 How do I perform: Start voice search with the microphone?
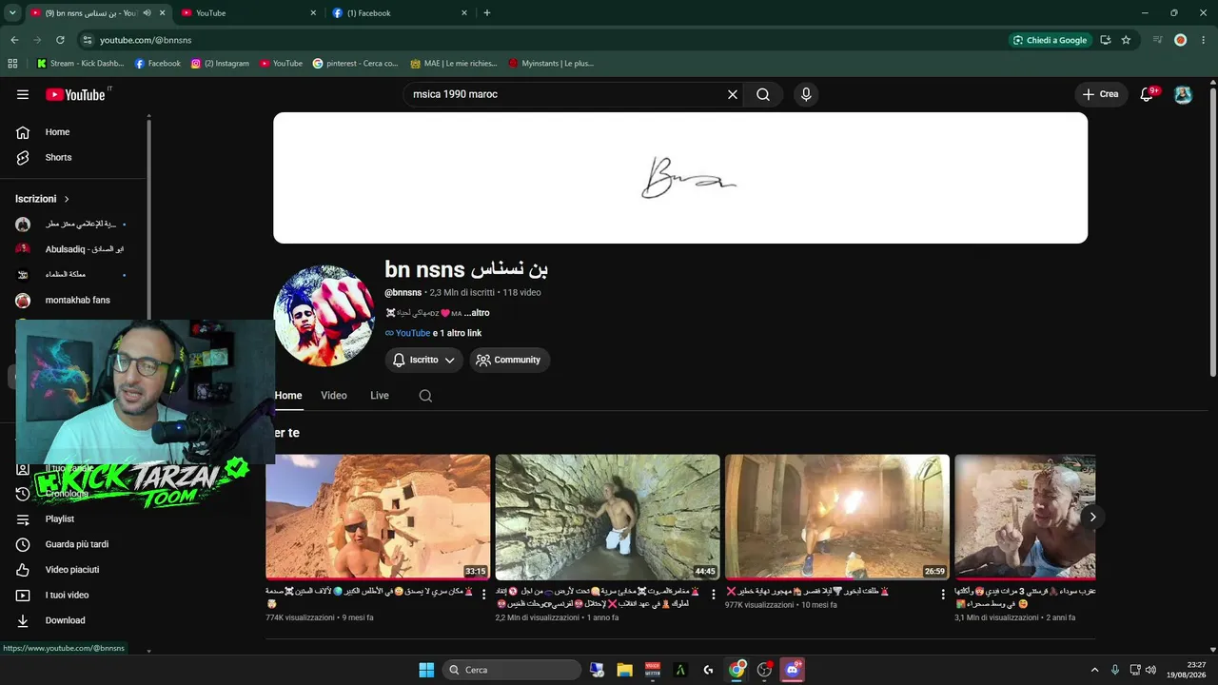click(x=806, y=94)
